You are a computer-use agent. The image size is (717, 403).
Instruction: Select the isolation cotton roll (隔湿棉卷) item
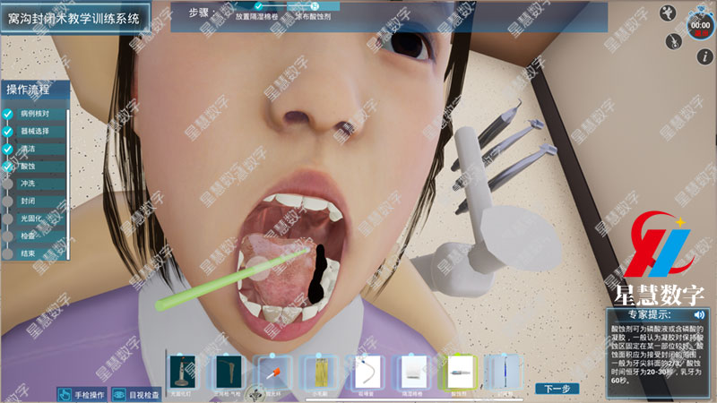413,373
